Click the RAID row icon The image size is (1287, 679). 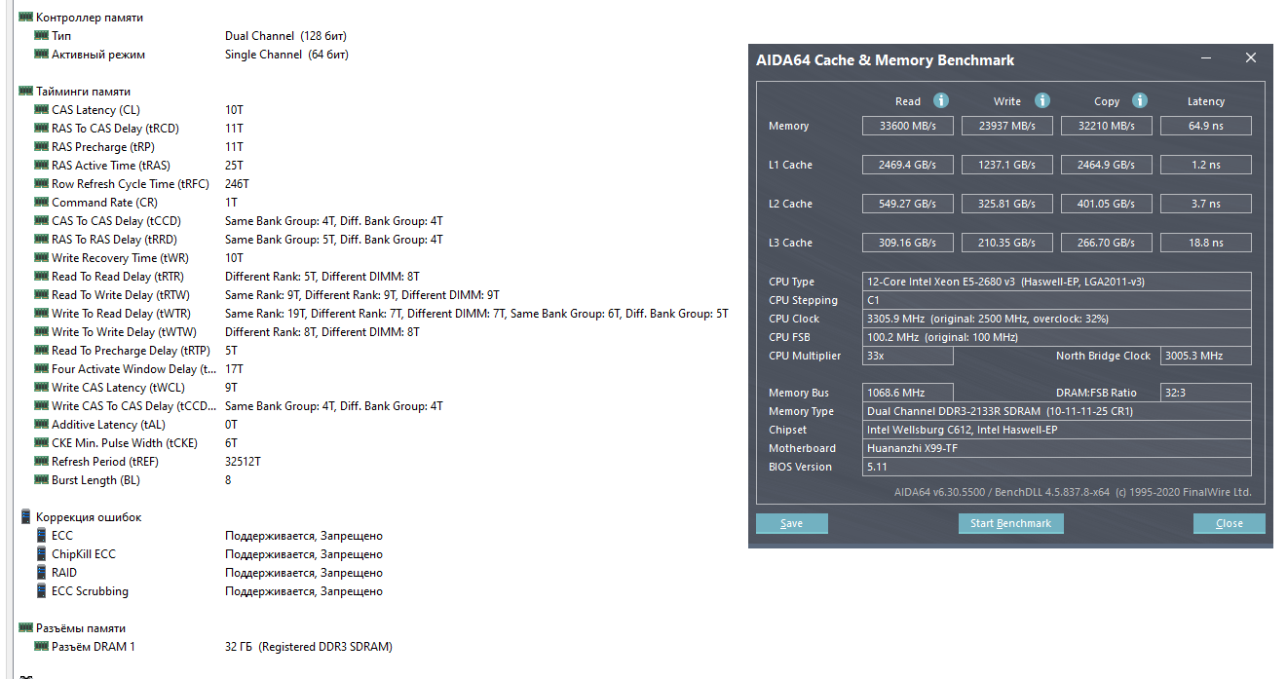[x=41, y=573]
